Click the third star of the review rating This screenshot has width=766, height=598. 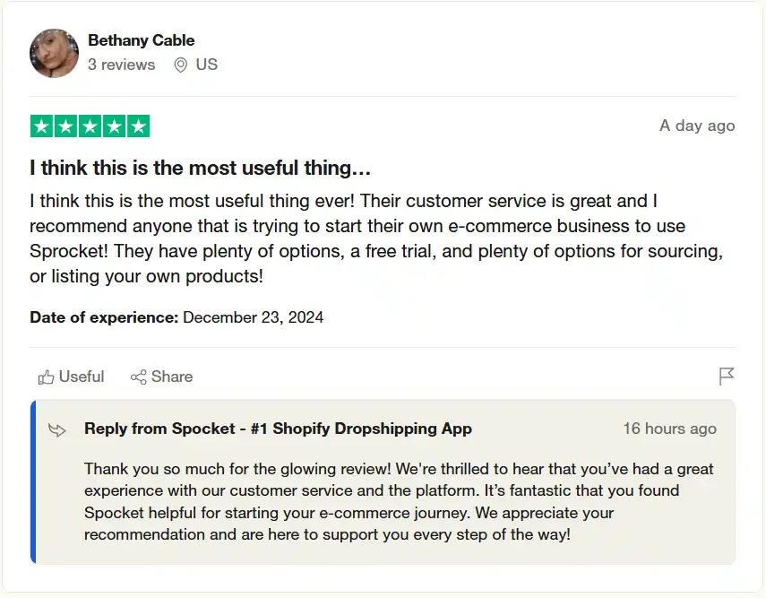(x=90, y=126)
